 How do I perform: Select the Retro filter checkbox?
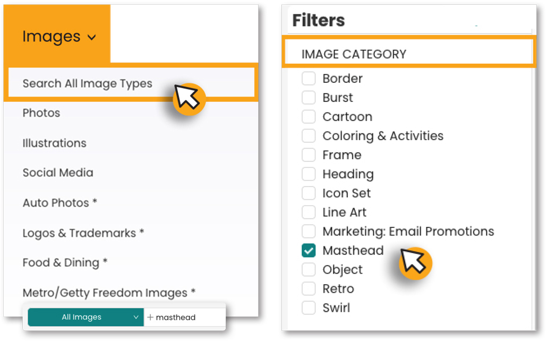pyautogui.click(x=309, y=288)
